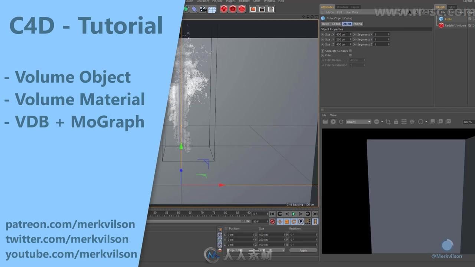This screenshot has width=475, height=267.
Task: Click the viewport zoom navigation icon
Action: tap(308, 17)
